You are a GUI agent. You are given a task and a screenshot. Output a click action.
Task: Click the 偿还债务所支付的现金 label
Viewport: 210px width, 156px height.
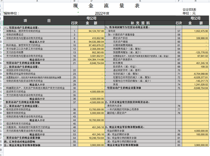click(18, 124)
